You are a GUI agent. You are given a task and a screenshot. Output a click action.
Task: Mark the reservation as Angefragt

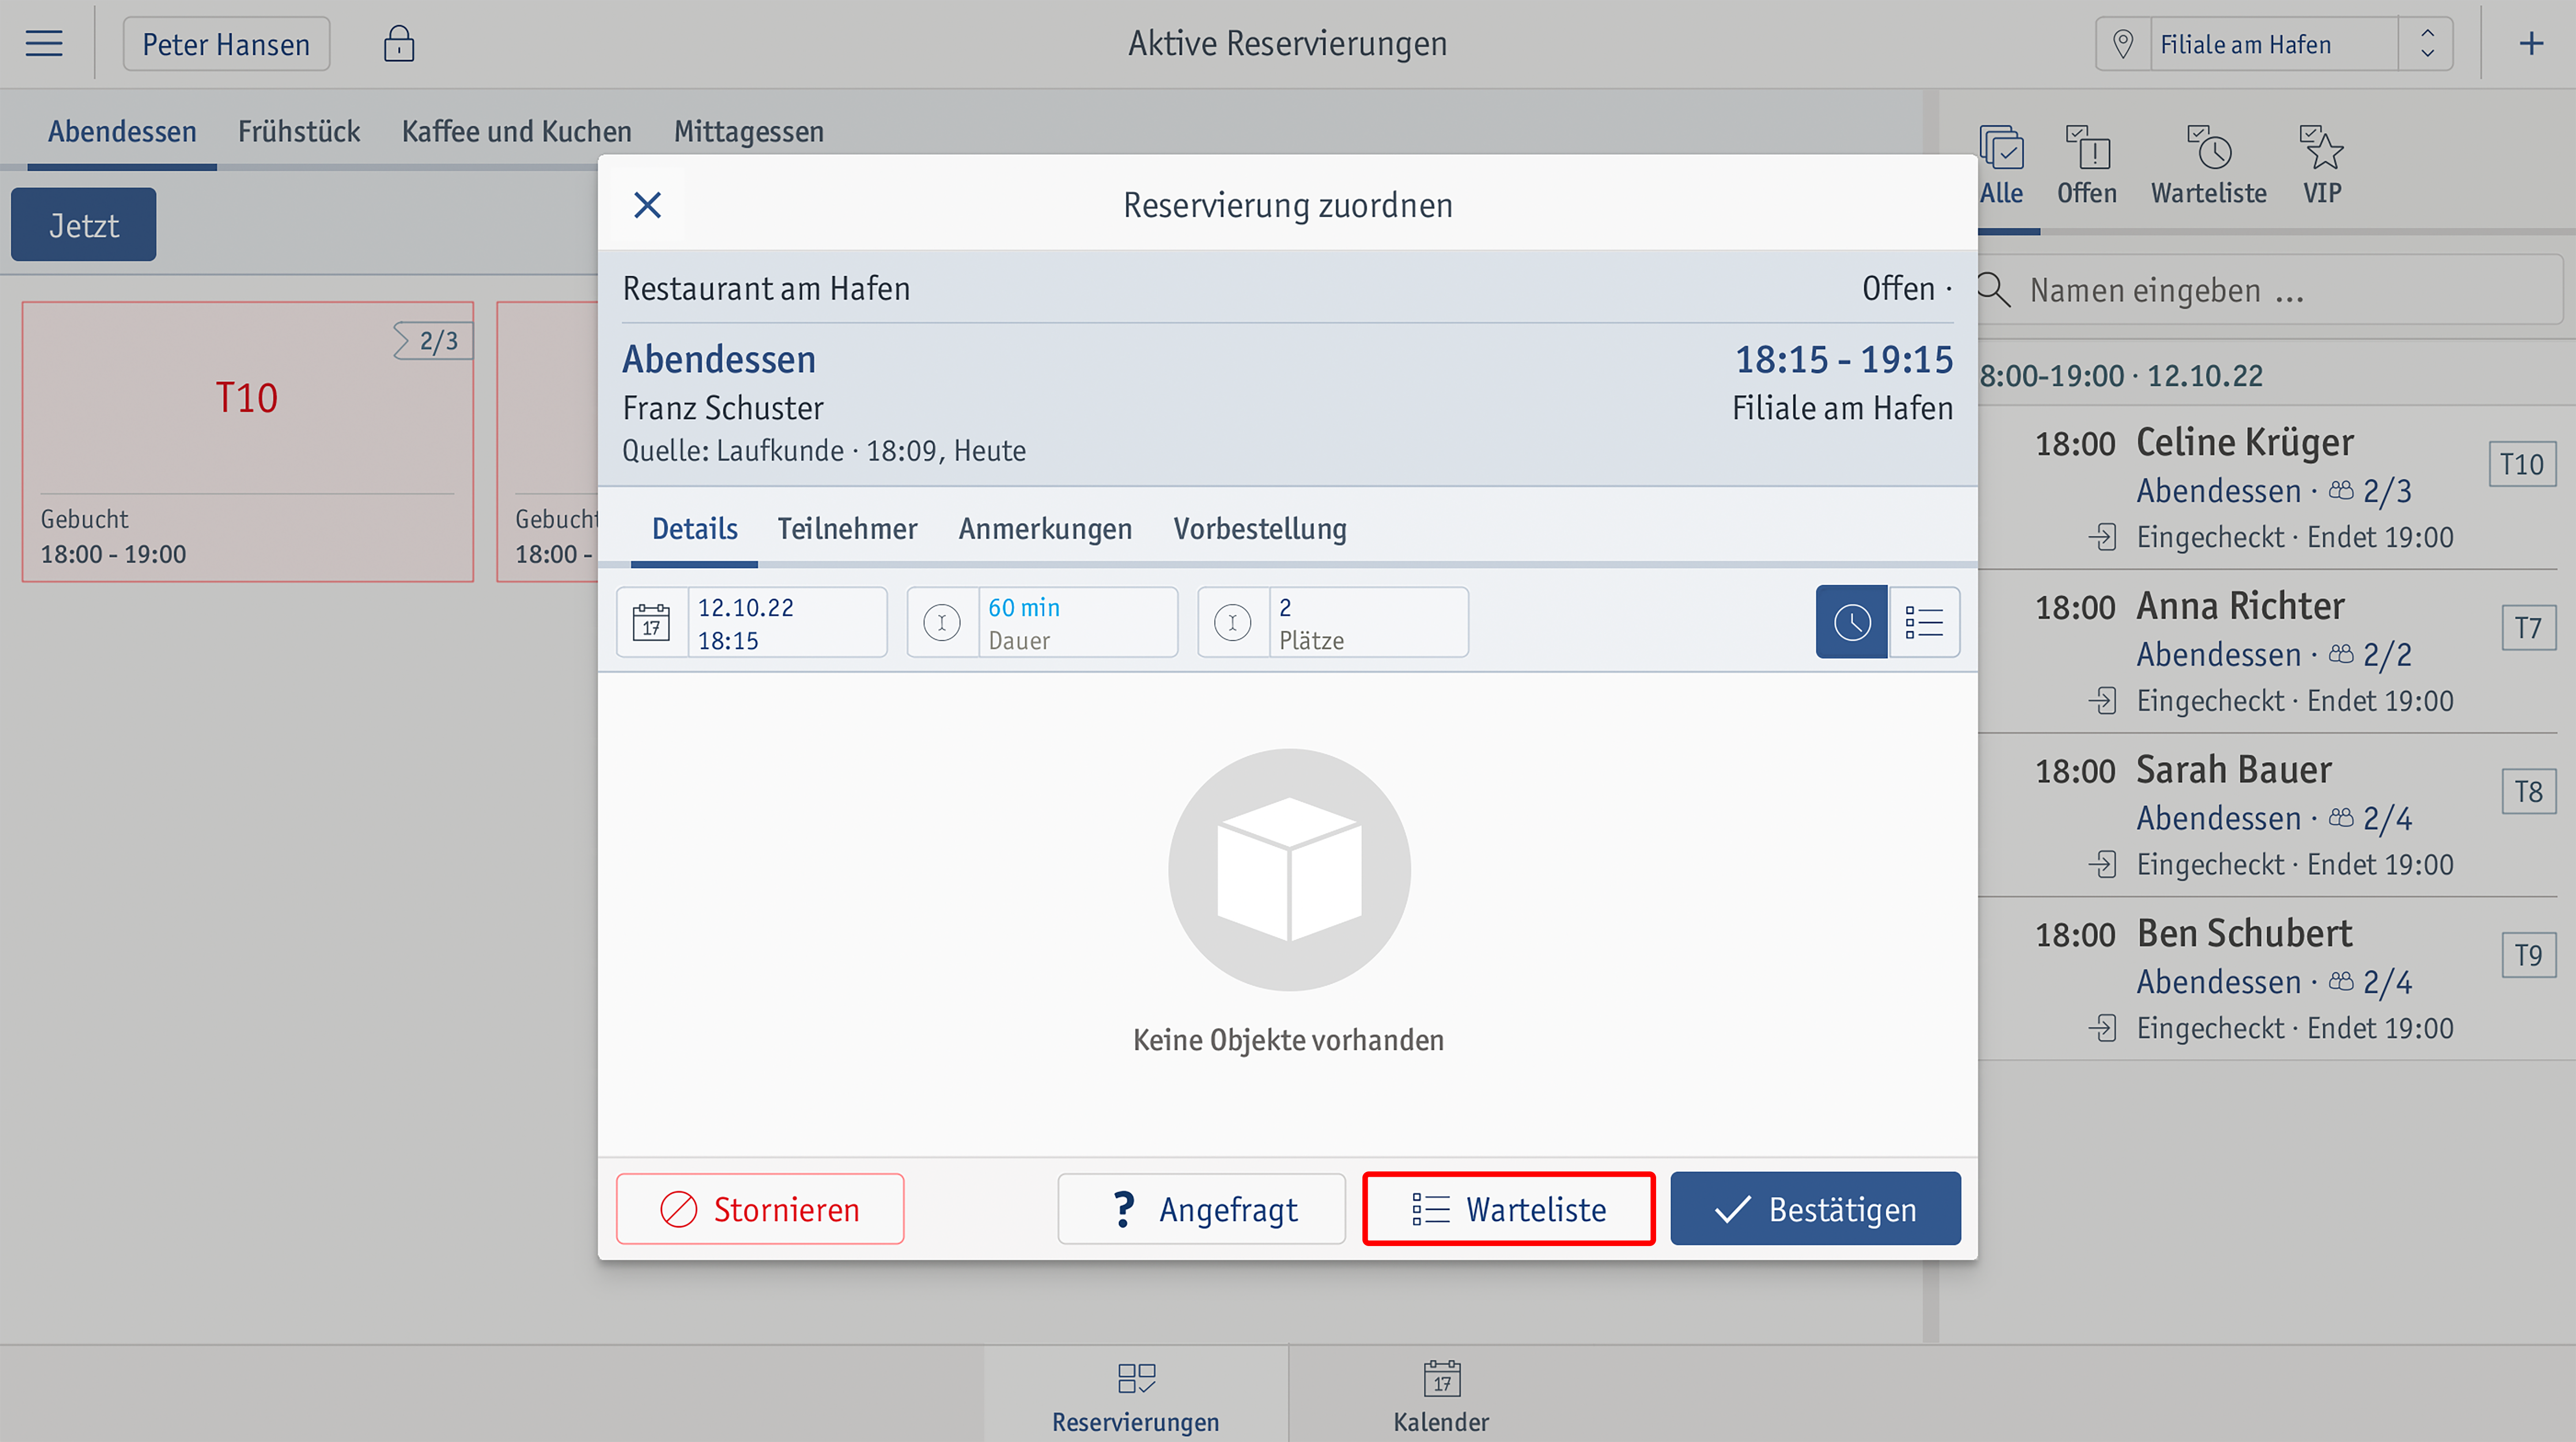coord(1202,1209)
